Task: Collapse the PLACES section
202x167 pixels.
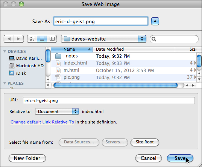Action: coord(5,83)
